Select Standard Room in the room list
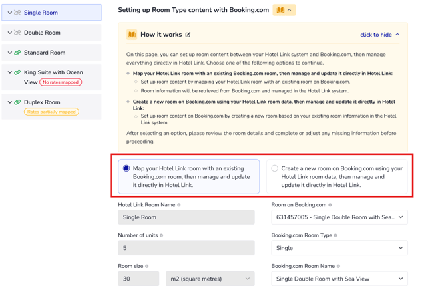This screenshot has width=446, height=286. click(x=45, y=53)
